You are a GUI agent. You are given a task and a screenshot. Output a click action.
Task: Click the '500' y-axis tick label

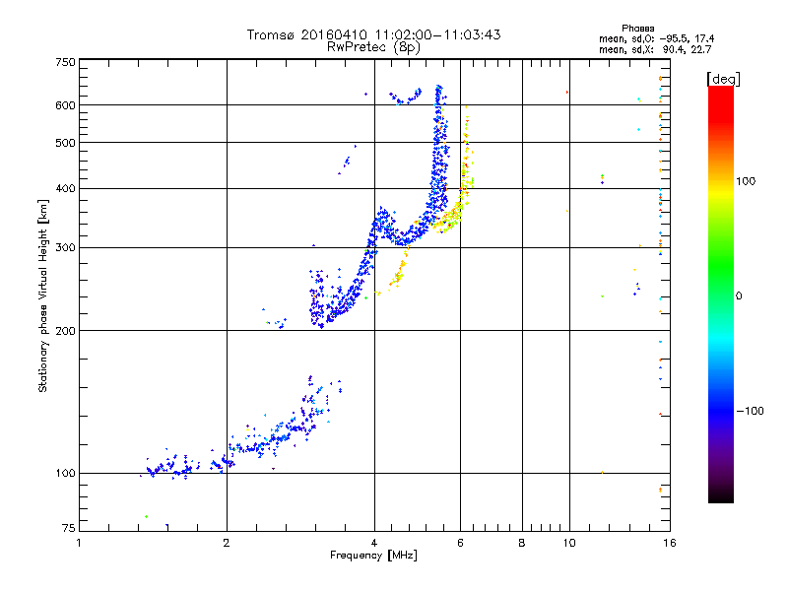65,143
